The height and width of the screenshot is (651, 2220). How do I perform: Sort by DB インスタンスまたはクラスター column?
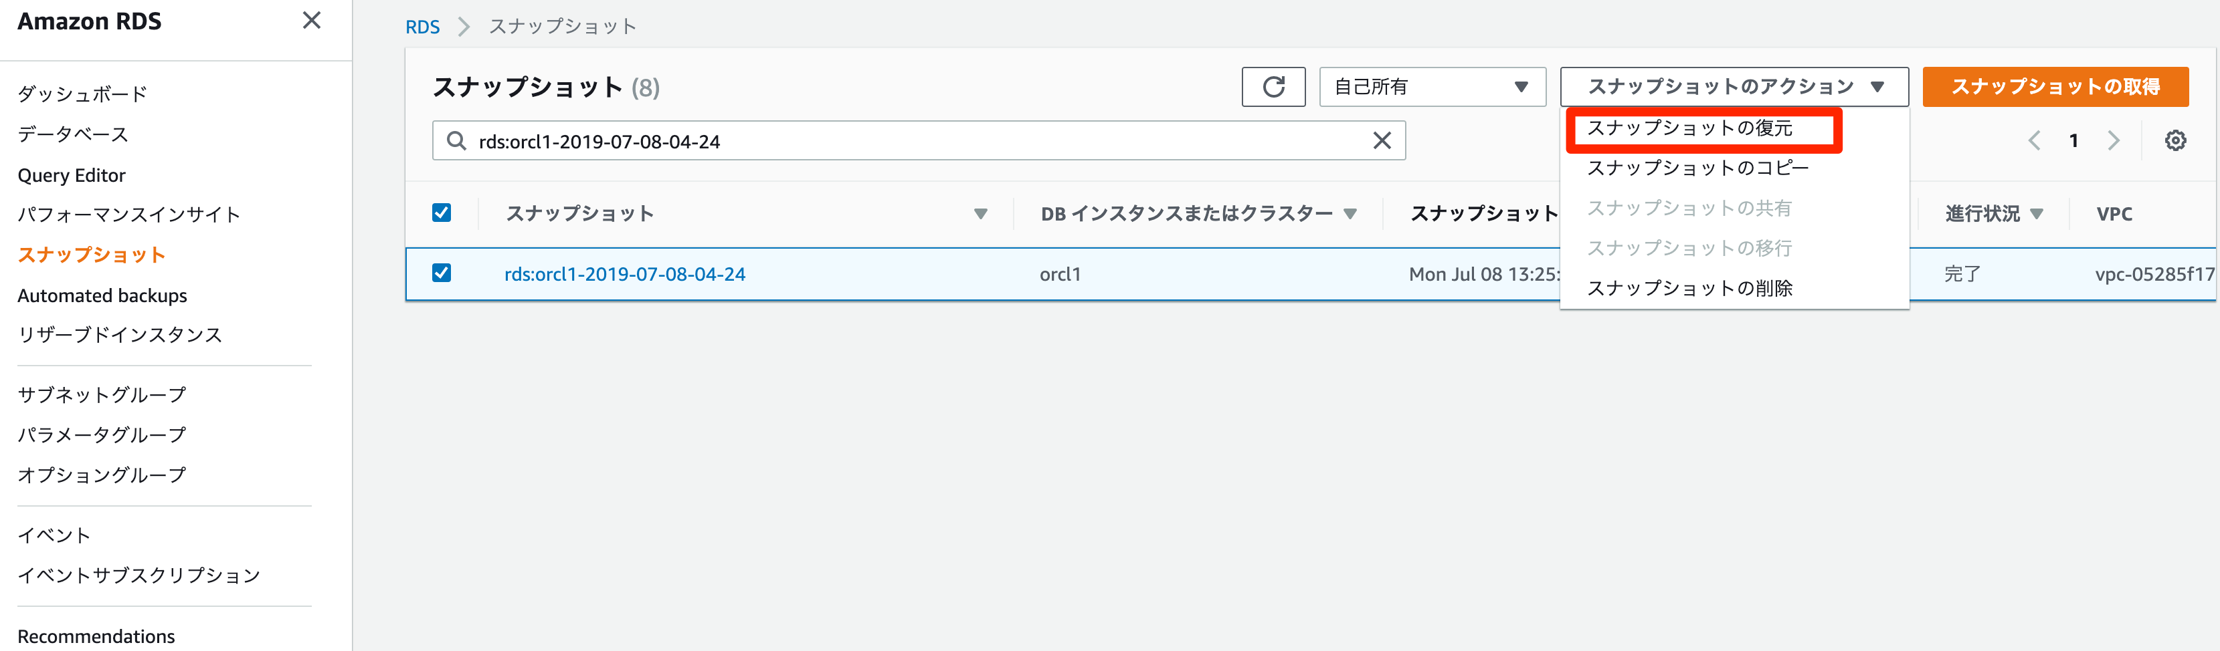click(x=1350, y=214)
